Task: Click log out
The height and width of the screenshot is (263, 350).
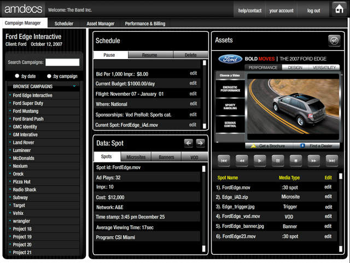Action: [x=313, y=10]
